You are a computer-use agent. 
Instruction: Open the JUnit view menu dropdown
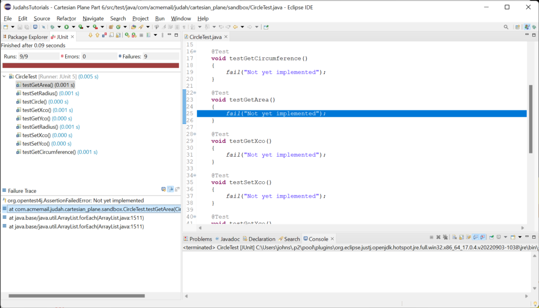(156, 35)
